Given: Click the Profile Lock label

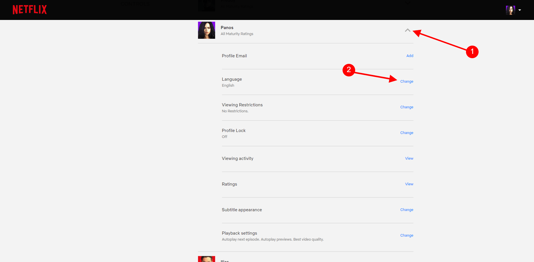Looking at the screenshot, I should point(233,131).
